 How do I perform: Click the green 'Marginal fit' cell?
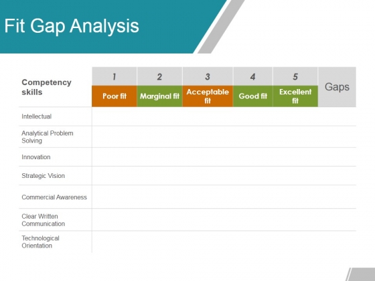pos(159,96)
